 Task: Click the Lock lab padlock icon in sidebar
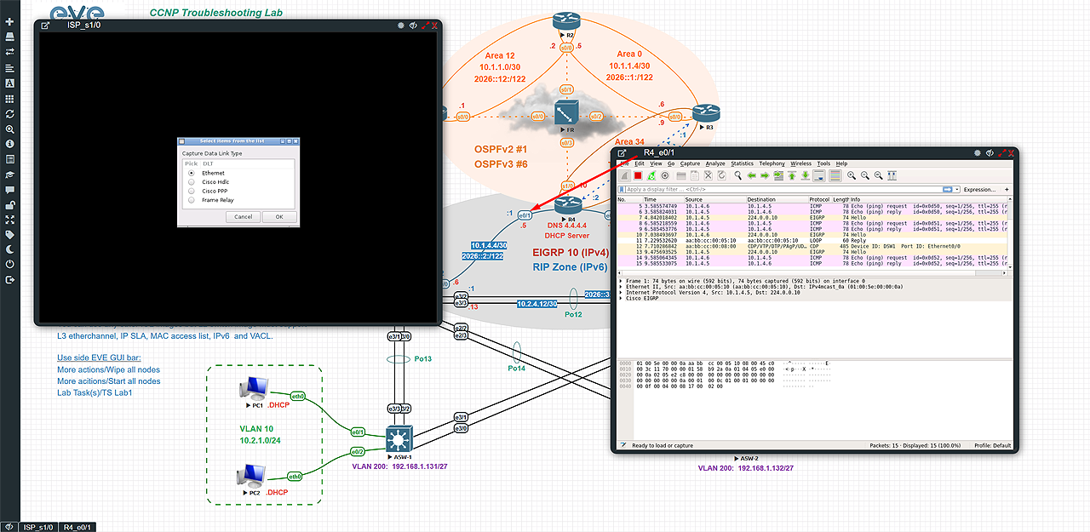(9, 204)
